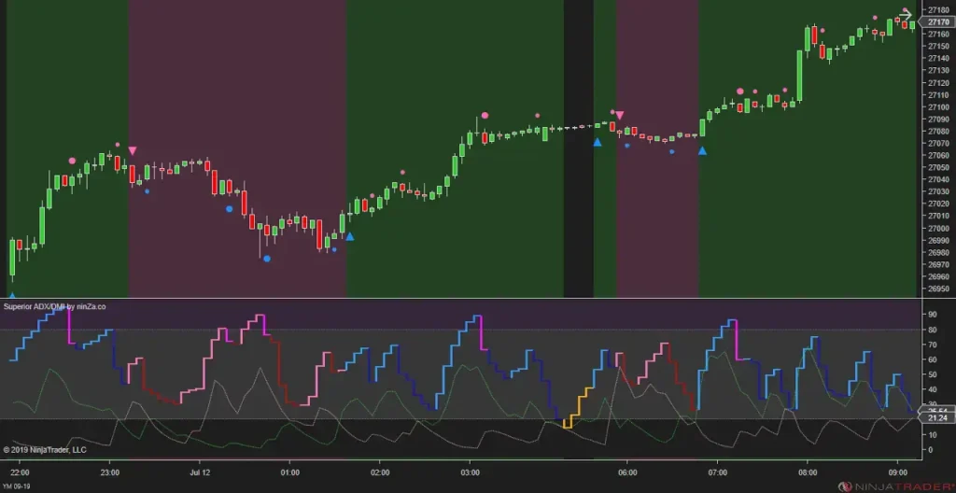Click the NinjaTrader logo in the bottom corner
Viewport: 956px width, 493px height.
click(x=894, y=486)
